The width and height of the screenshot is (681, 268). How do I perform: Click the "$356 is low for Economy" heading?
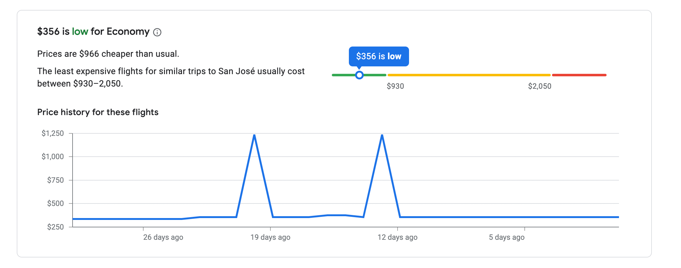[93, 32]
